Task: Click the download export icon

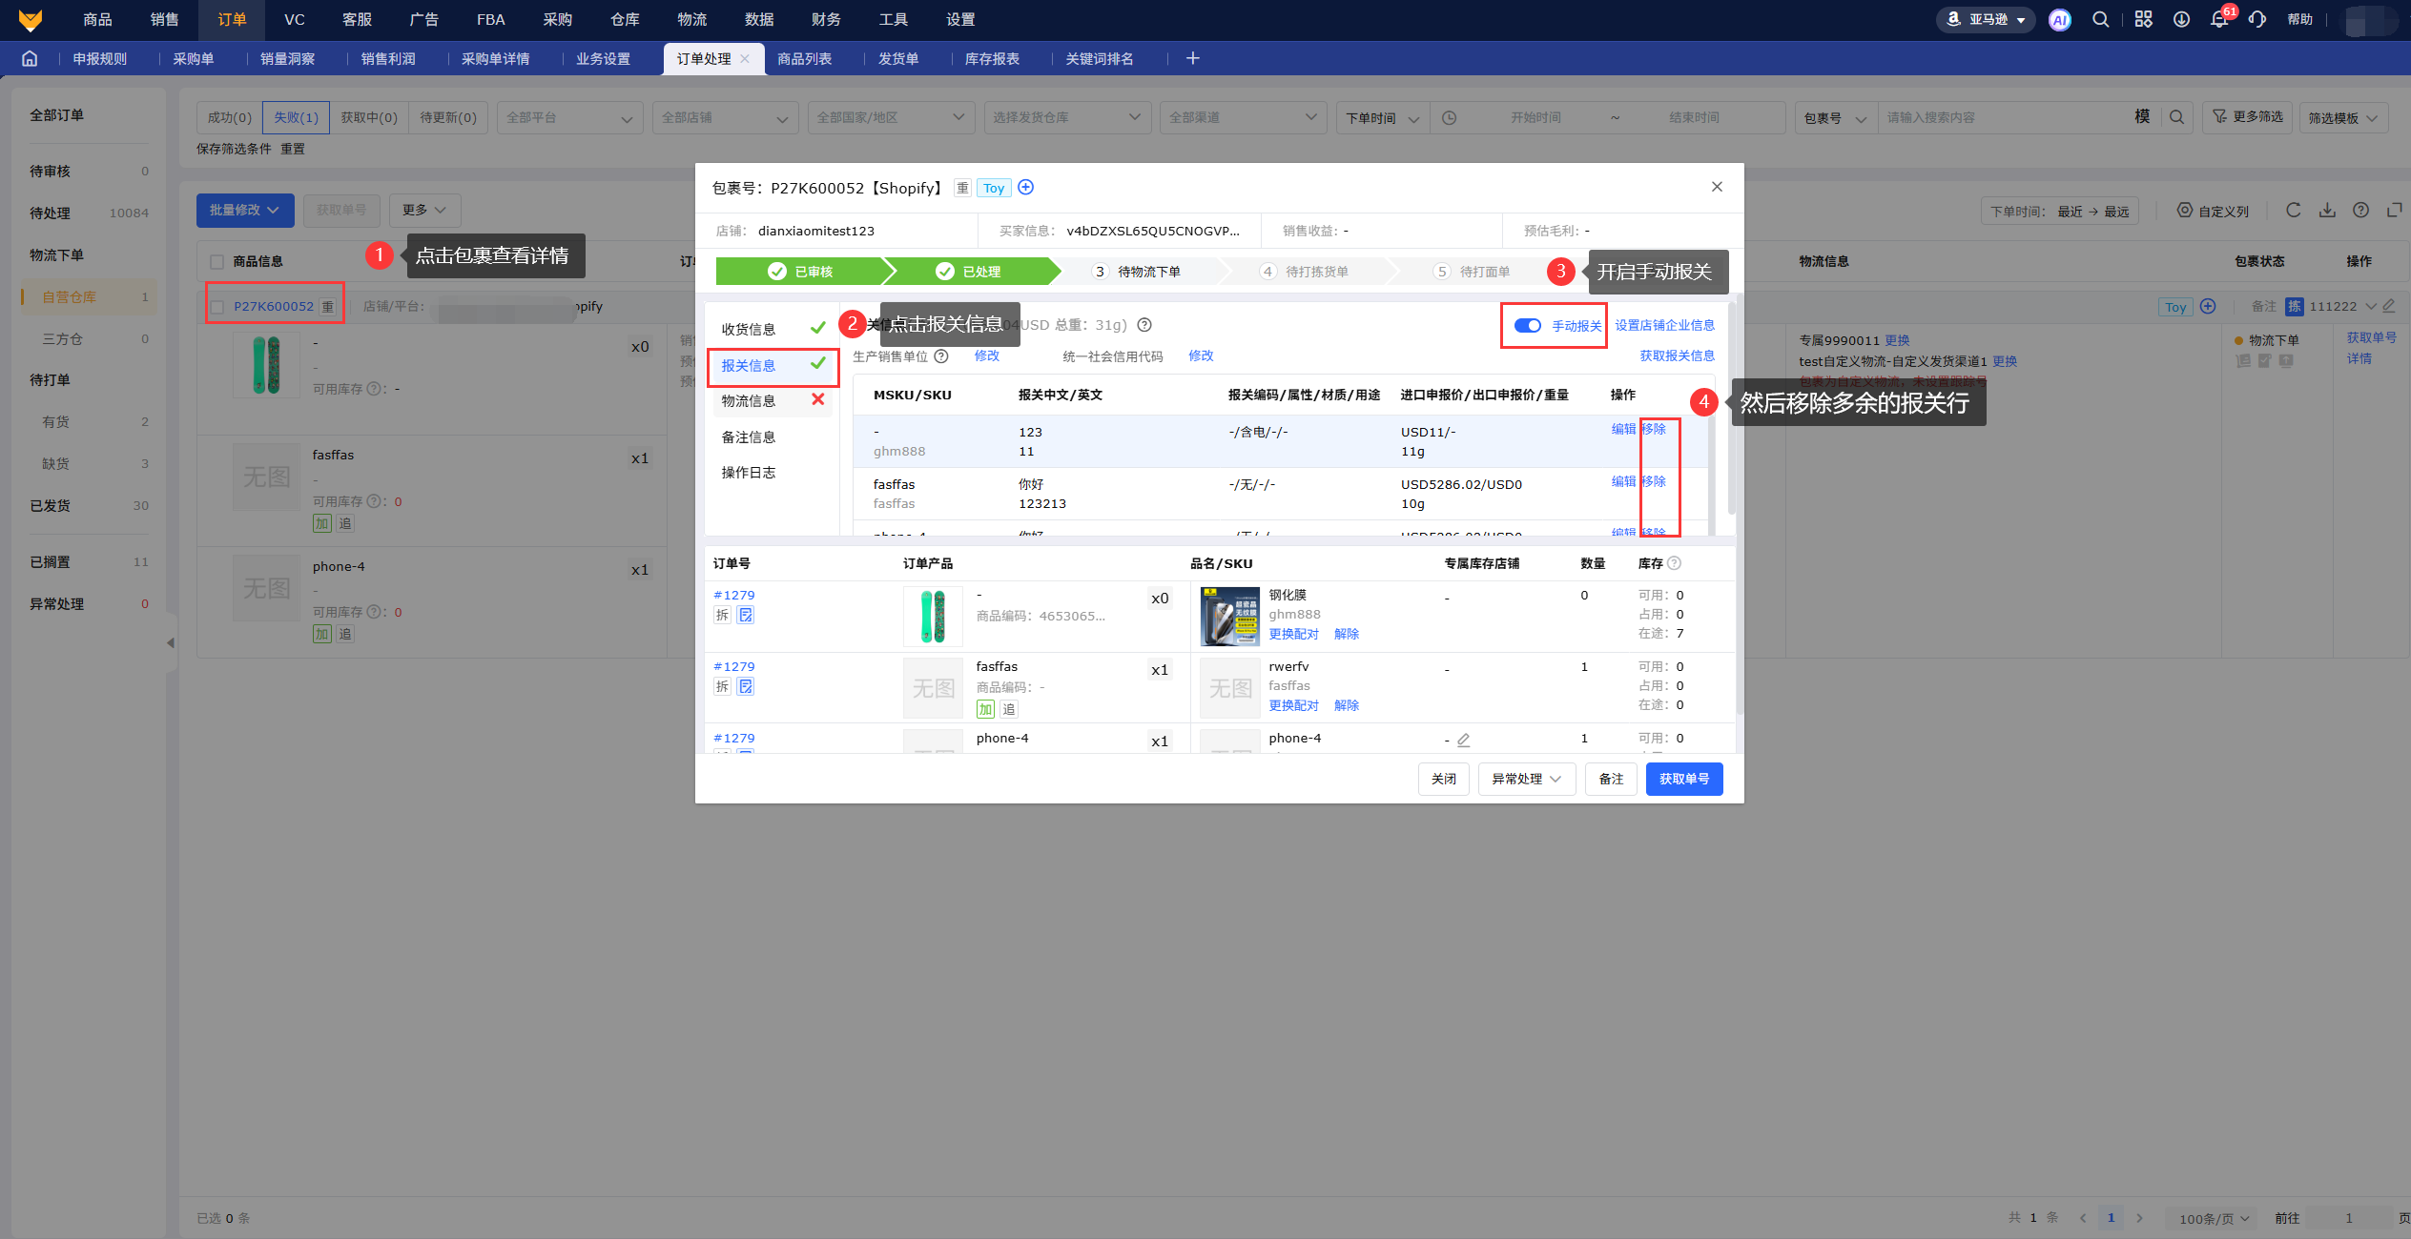Action: tap(2327, 211)
